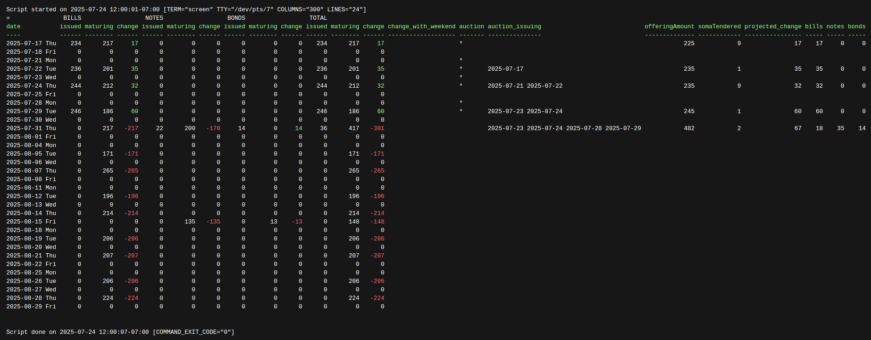The width and height of the screenshot is (871, 340).
Task: Click the notes maturing value '135'
Action: (190, 222)
